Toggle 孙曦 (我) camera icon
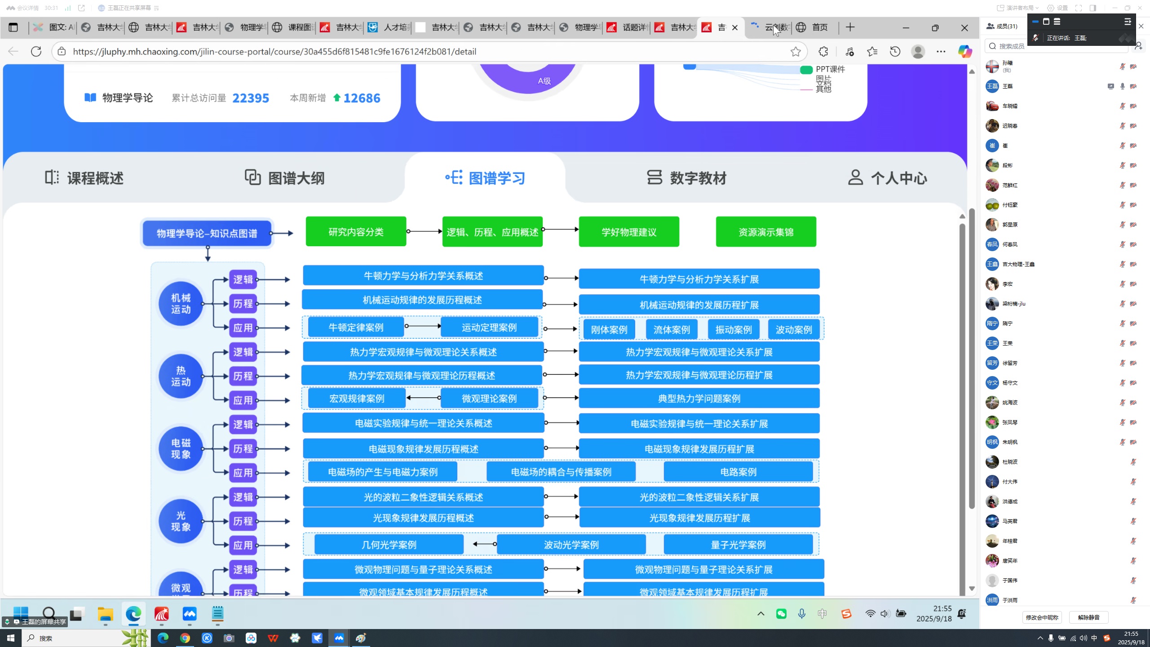This screenshot has height=647, width=1150. tap(1133, 66)
